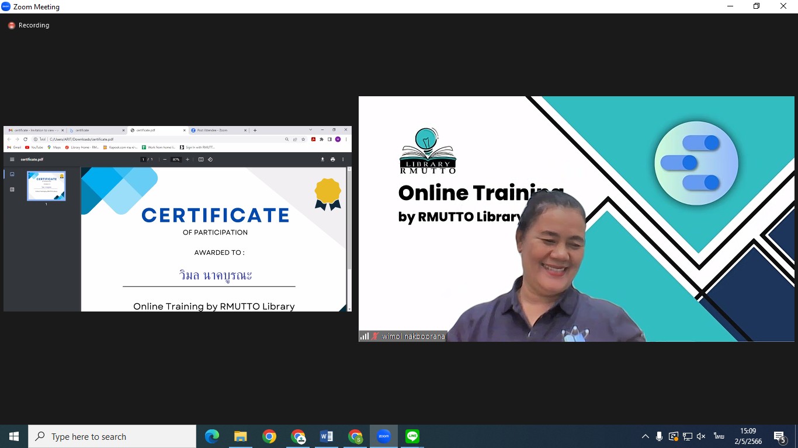Toggle the PDF sidebar hamburger in shared screen
798x448 pixels.
tap(12, 159)
